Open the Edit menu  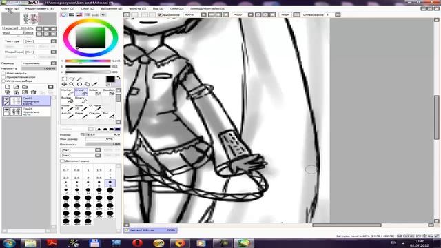(39, 9)
